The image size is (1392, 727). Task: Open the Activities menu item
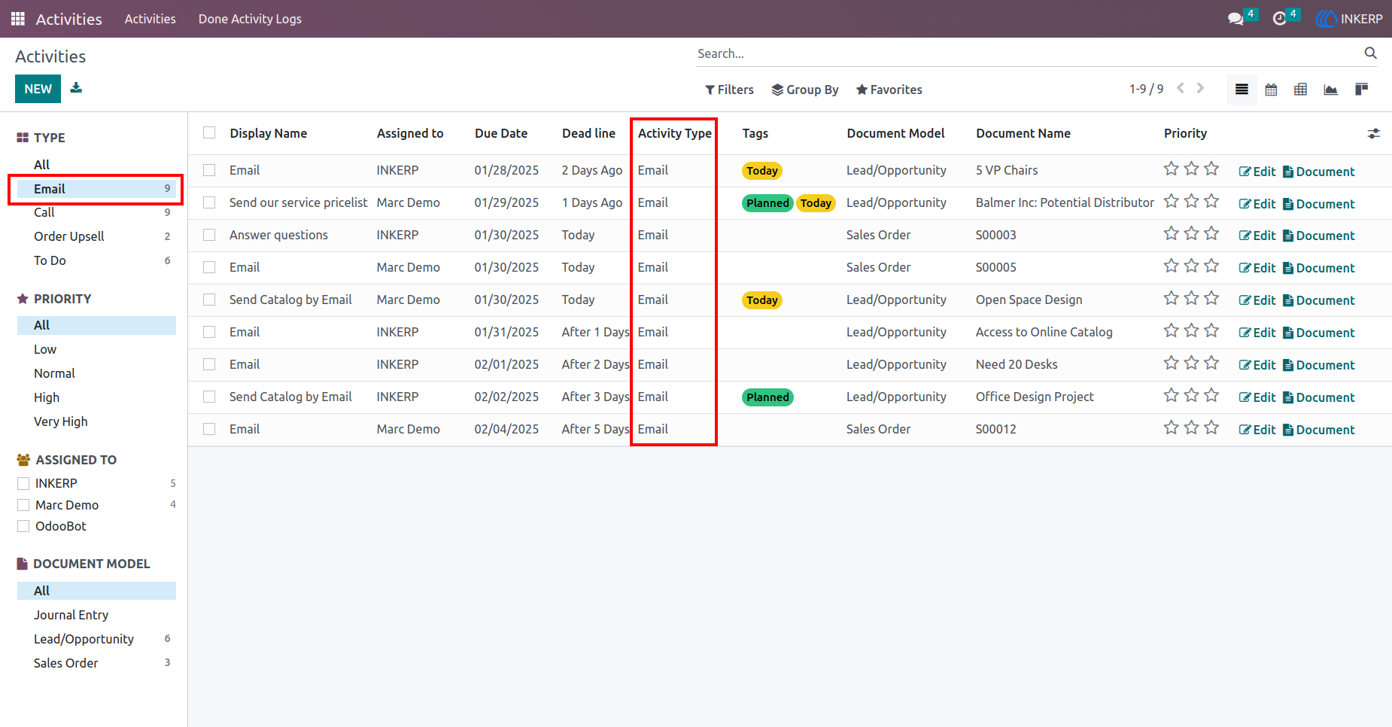pyautogui.click(x=150, y=19)
